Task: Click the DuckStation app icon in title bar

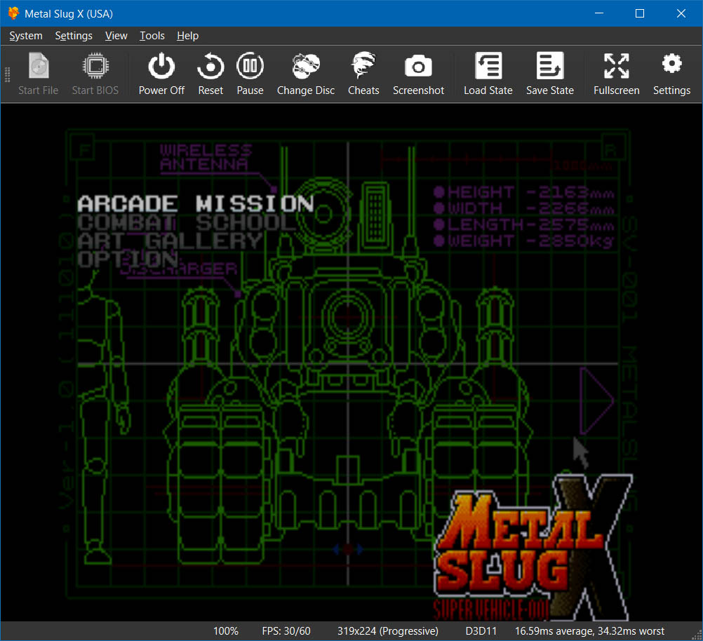Action: (x=13, y=13)
